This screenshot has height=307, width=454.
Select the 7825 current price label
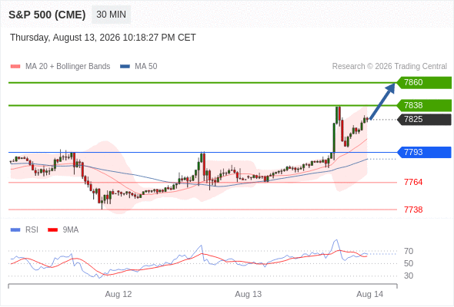(x=424, y=119)
